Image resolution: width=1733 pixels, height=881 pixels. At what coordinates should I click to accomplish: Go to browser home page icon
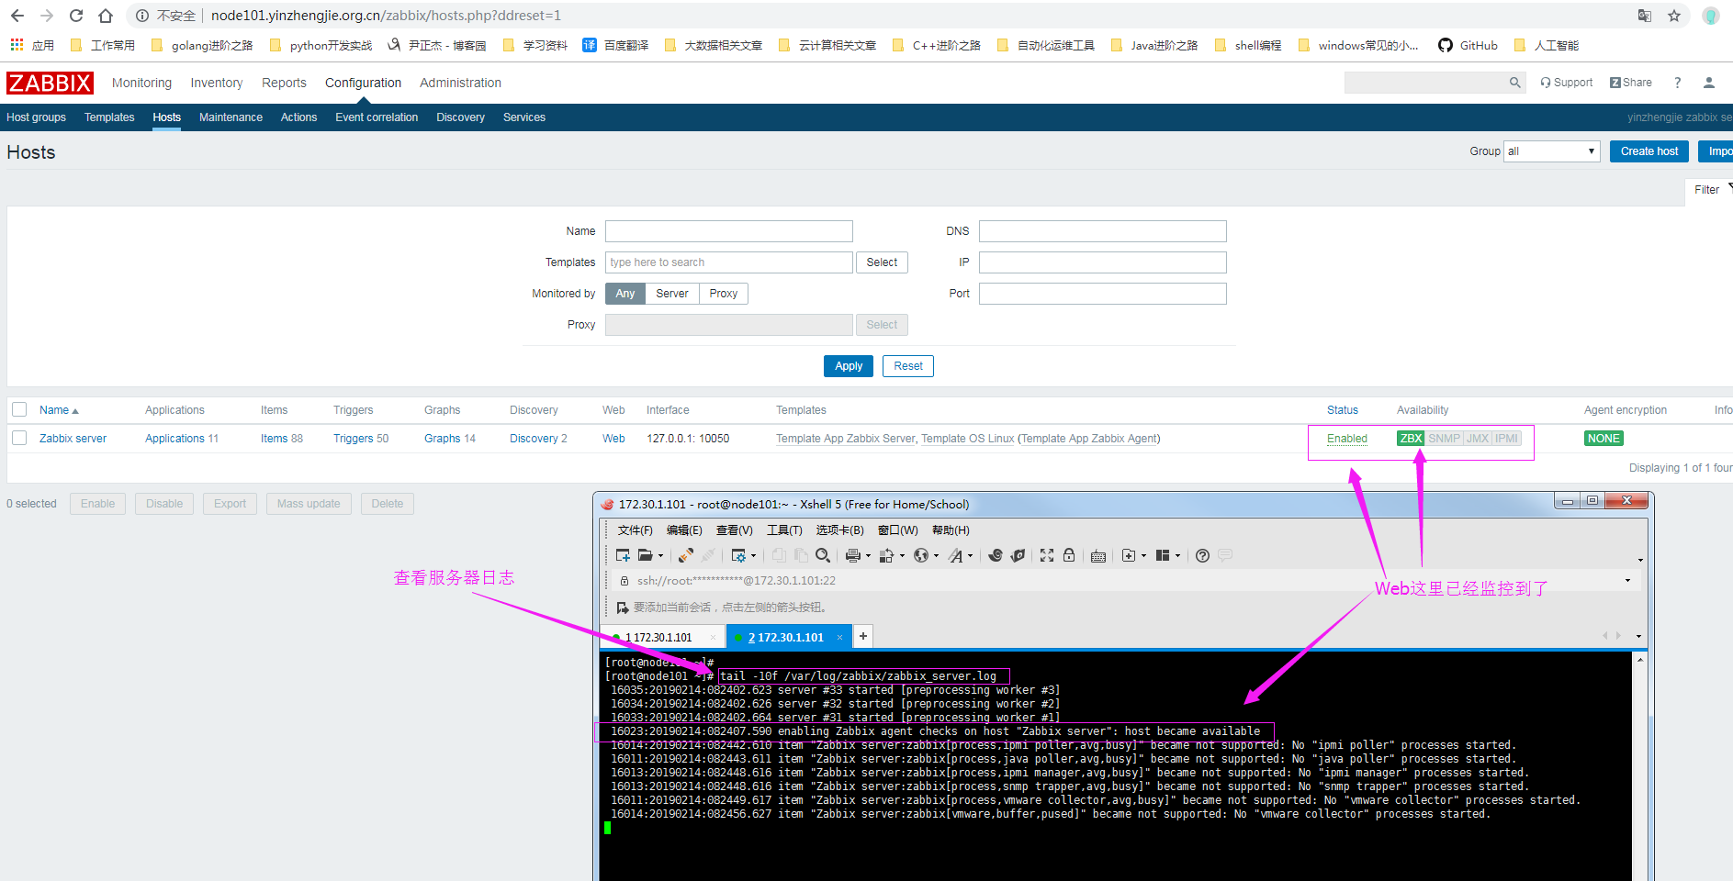106,16
